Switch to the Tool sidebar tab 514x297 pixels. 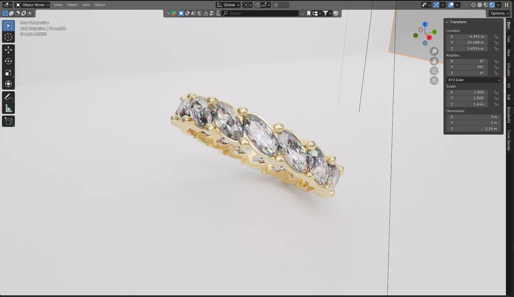pos(509,38)
